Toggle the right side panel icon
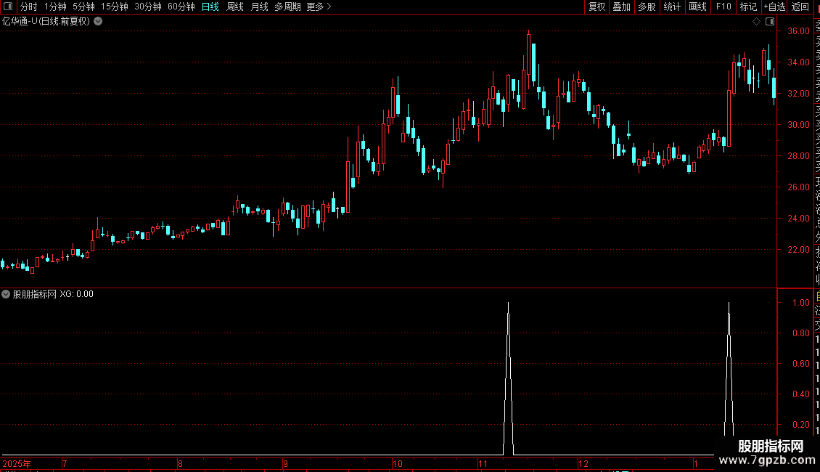This screenshot has width=820, height=472. (x=770, y=22)
